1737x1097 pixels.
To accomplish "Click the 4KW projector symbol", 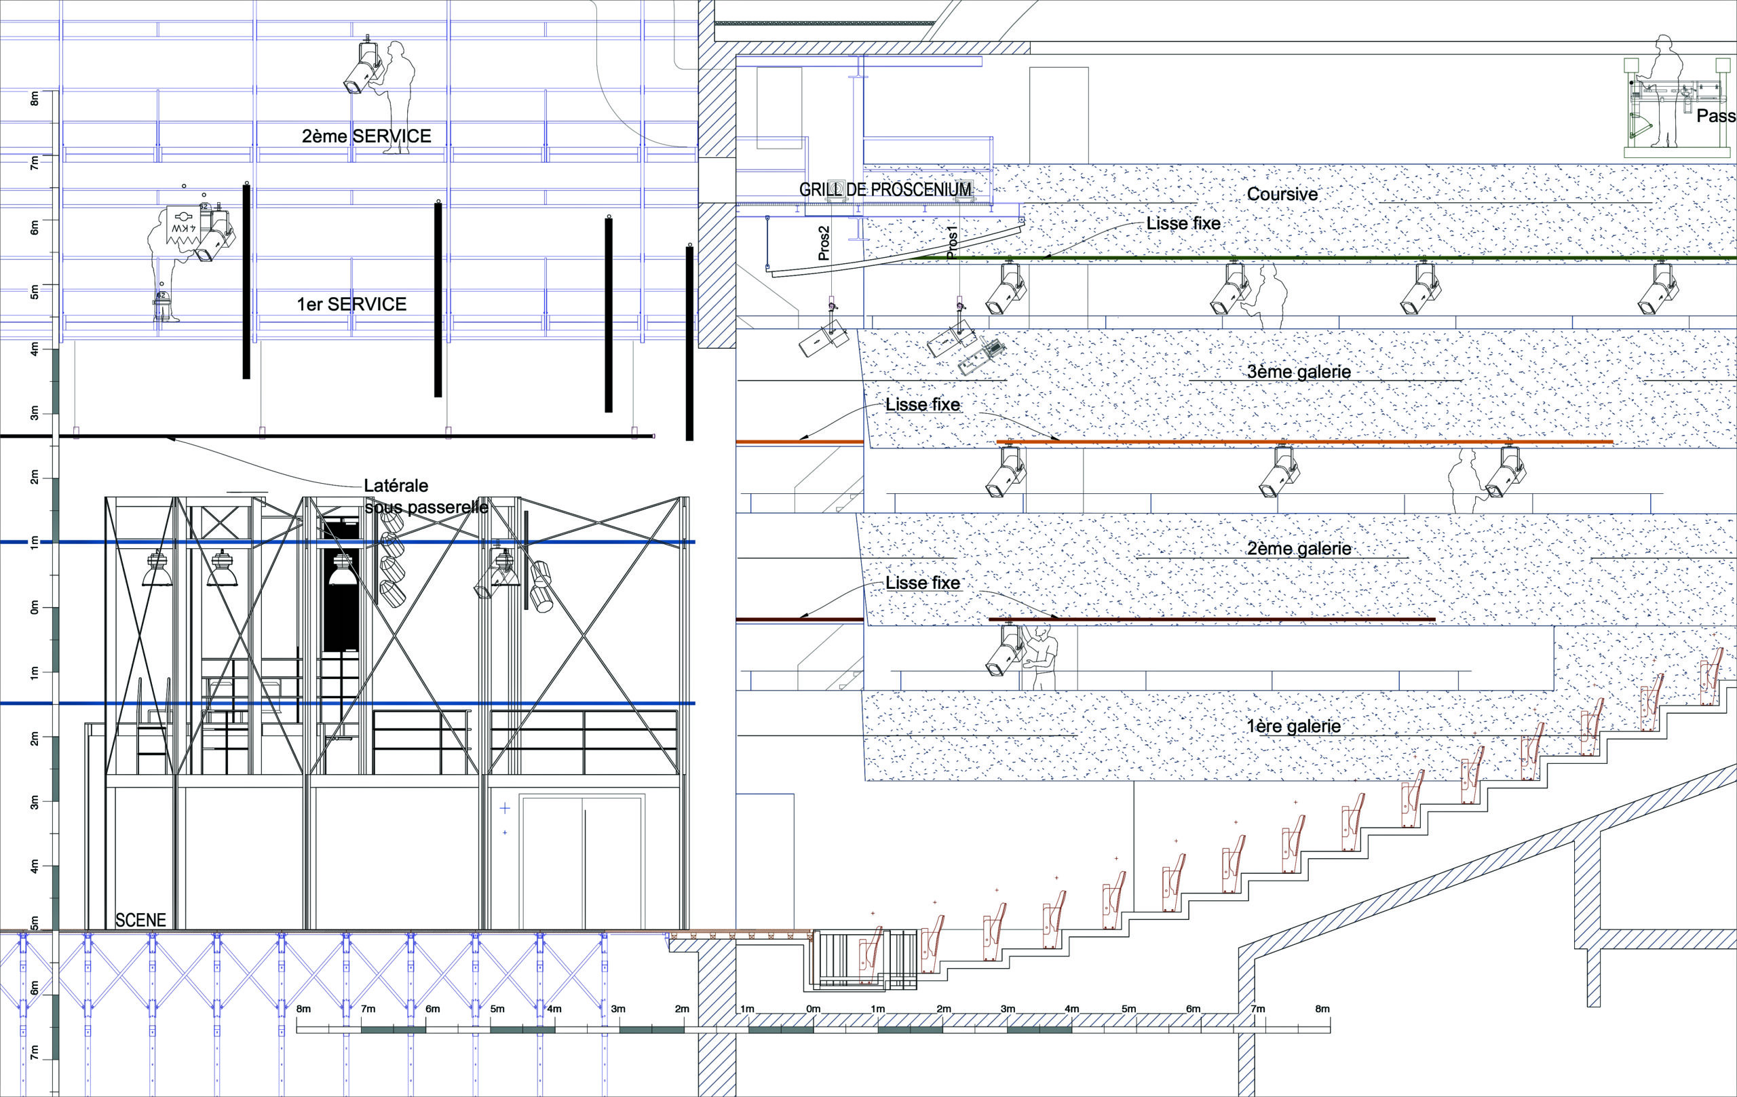I will point(184,225).
